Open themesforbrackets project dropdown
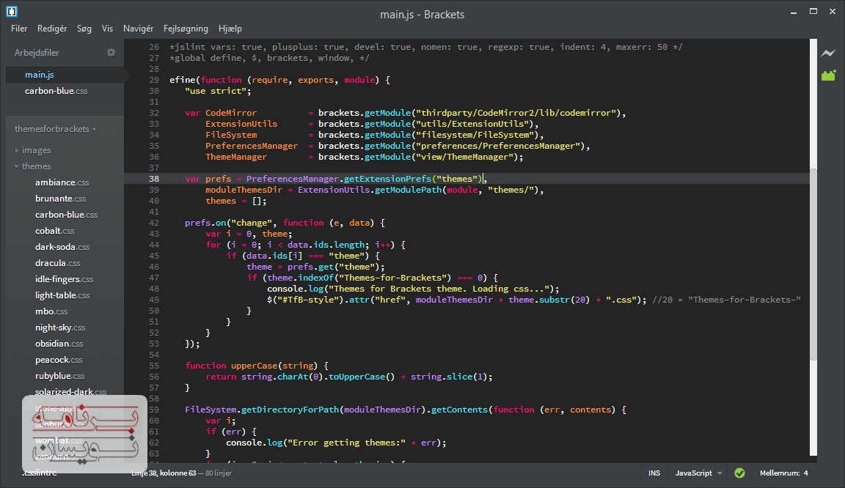The image size is (845, 488). [x=55, y=129]
